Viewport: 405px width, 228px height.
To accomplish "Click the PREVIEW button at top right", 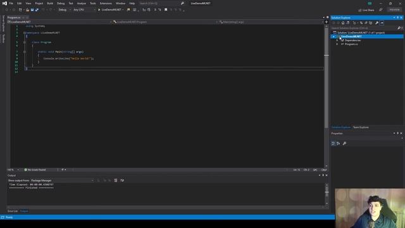I will click(394, 10).
